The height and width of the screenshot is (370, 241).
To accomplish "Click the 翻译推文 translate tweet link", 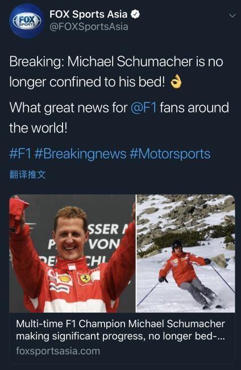I will coord(27,174).
